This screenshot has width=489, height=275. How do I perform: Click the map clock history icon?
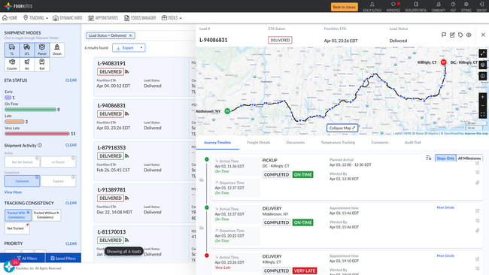click(482, 76)
